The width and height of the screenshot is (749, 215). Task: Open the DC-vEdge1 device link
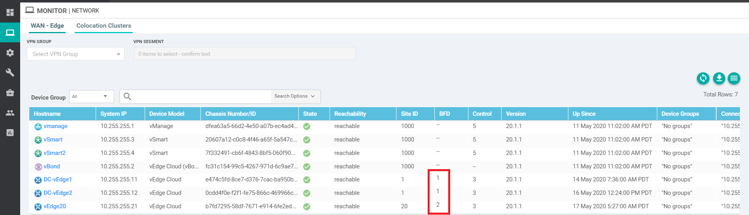[58, 179]
